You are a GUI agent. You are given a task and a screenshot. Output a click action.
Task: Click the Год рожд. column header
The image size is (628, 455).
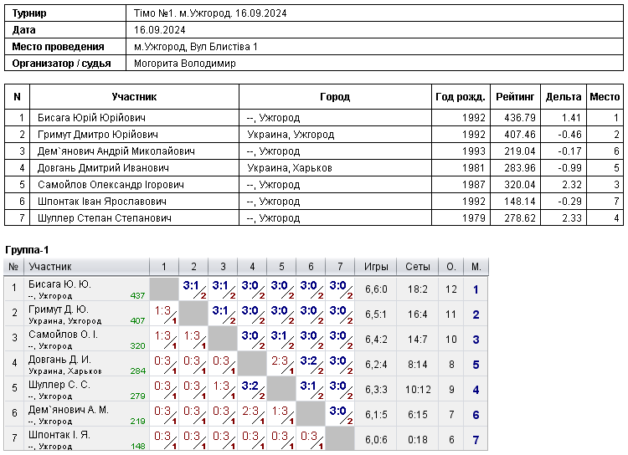coord(461,97)
